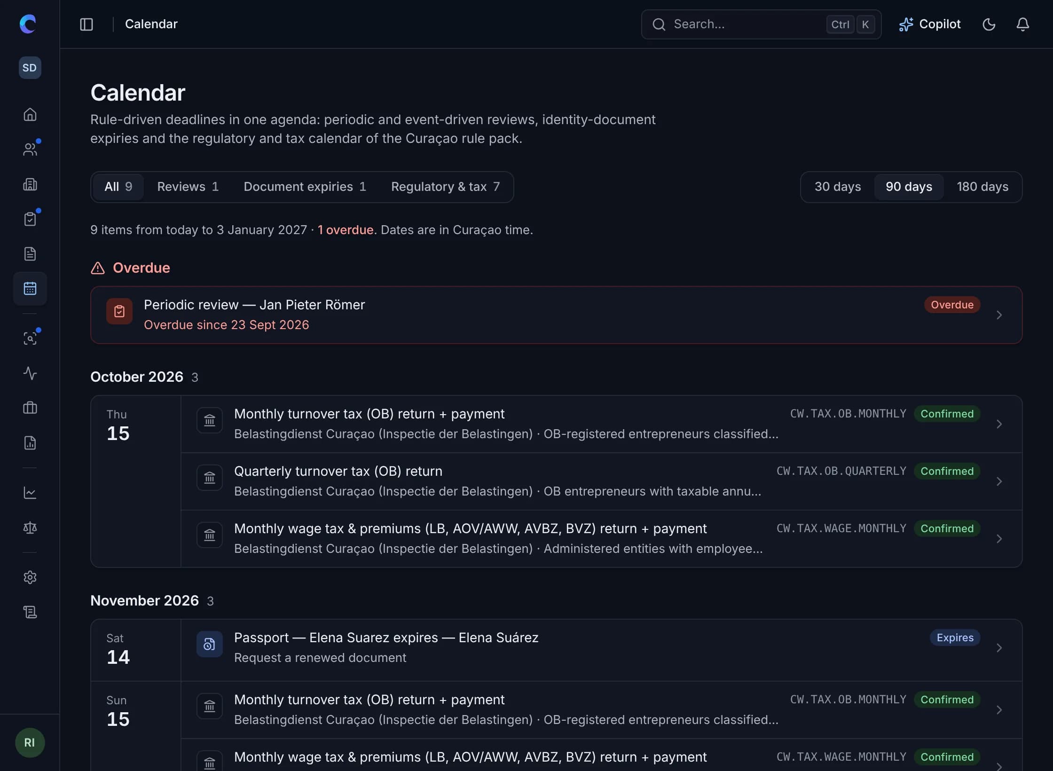Open the Home icon in sidebar
The image size is (1053, 771).
30,114
